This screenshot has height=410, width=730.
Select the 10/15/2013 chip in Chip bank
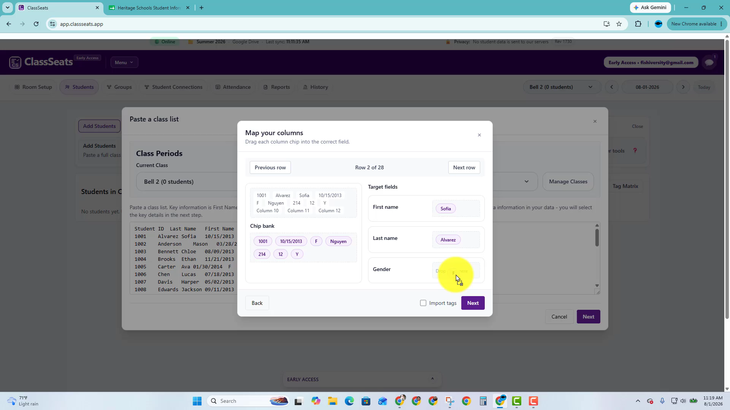point(291,241)
